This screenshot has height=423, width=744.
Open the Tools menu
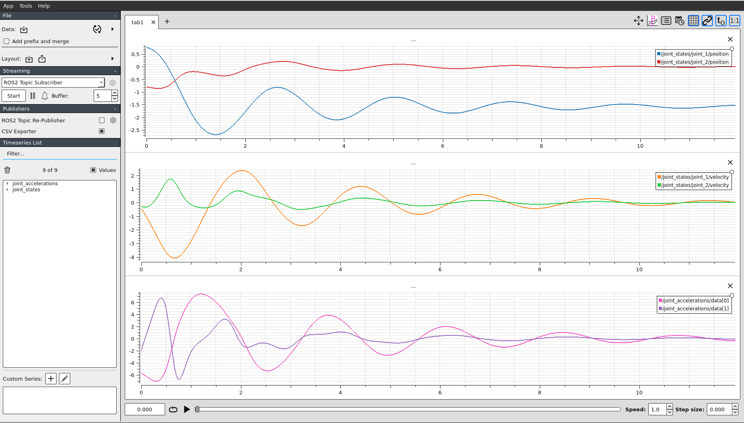point(26,6)
